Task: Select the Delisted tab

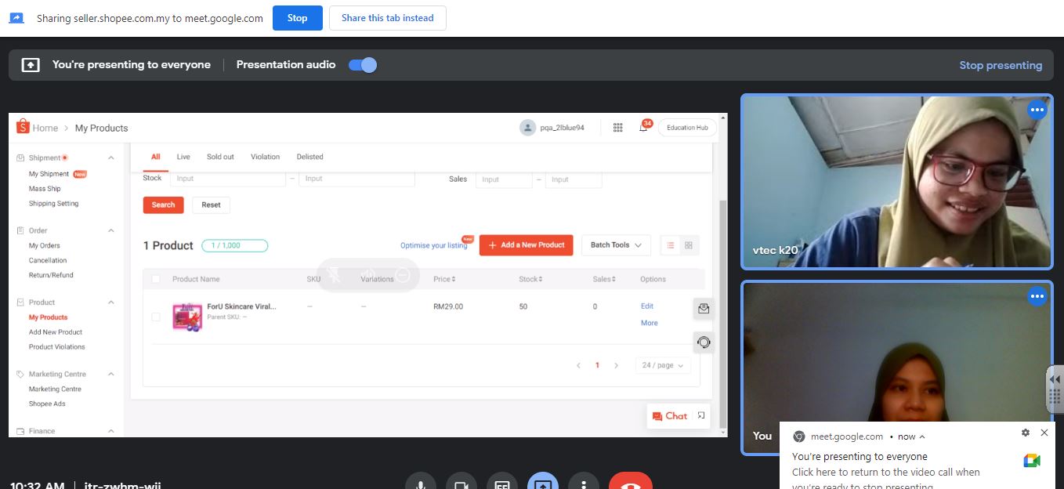Action: [x=309, y=157]
